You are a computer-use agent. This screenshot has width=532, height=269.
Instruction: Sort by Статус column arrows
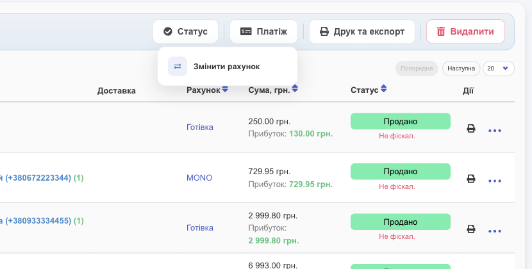point(384,88)
